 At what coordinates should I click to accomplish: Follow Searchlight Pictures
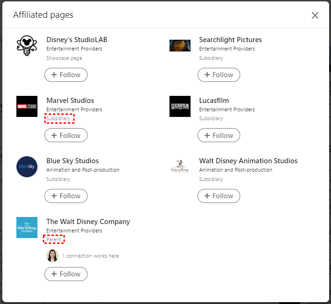click(219, 75)
